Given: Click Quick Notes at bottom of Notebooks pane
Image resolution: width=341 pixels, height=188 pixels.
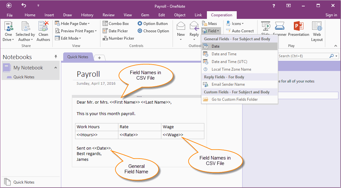Looking at the screenshot, I should (x=24, y=182).
